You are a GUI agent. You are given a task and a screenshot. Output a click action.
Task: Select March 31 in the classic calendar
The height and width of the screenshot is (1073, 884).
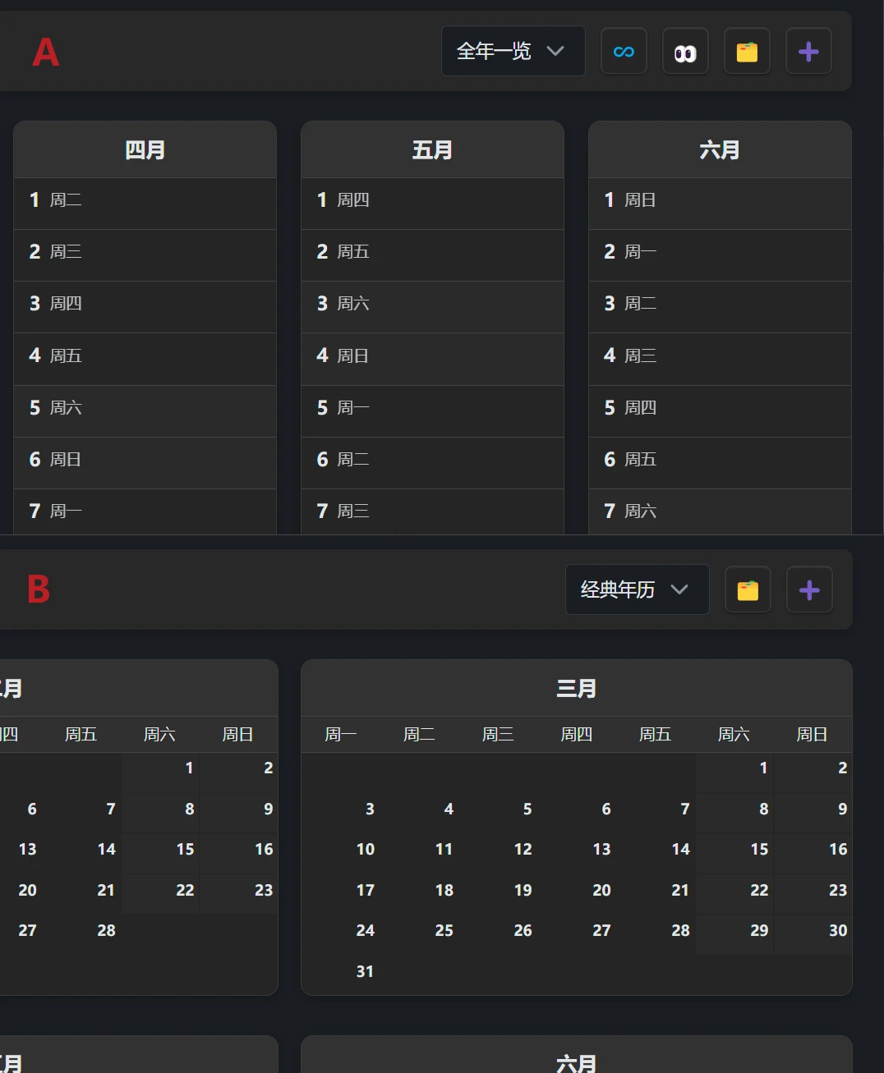click(x=365, y=972)
